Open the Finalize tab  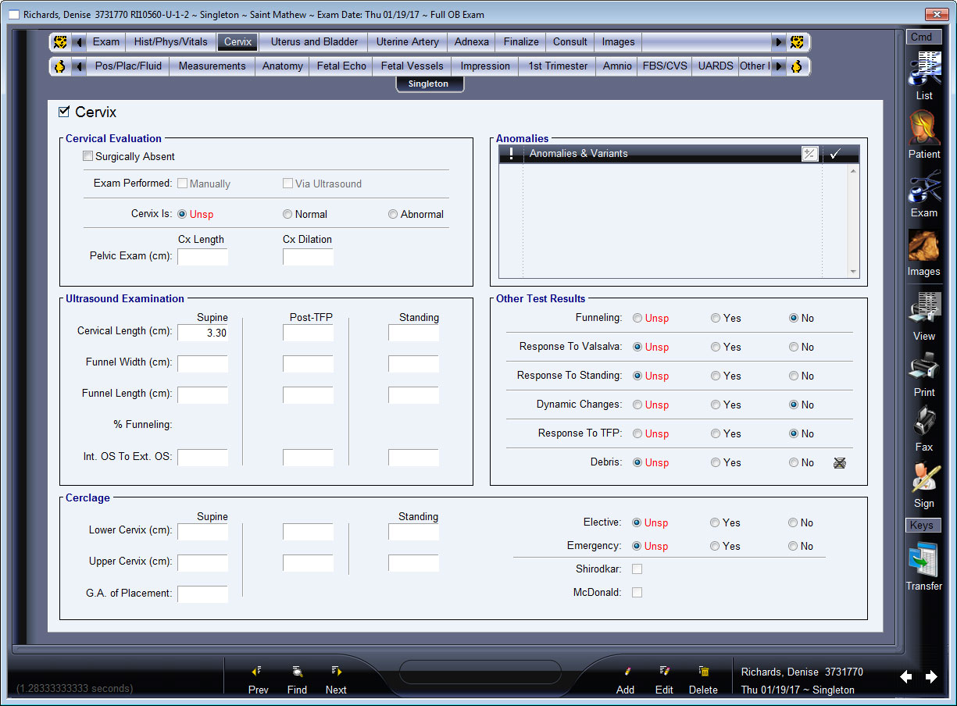521,42
